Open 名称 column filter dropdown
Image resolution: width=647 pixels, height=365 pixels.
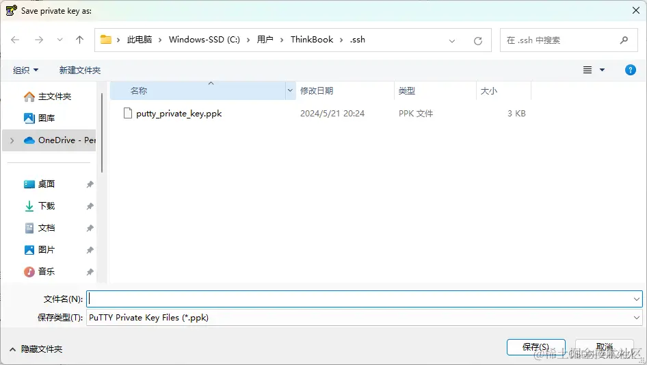tap(290, 90)
